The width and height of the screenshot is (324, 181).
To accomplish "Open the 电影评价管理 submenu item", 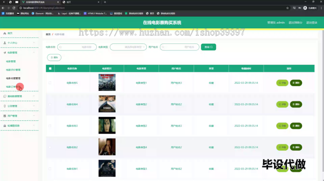I will 13,70.
